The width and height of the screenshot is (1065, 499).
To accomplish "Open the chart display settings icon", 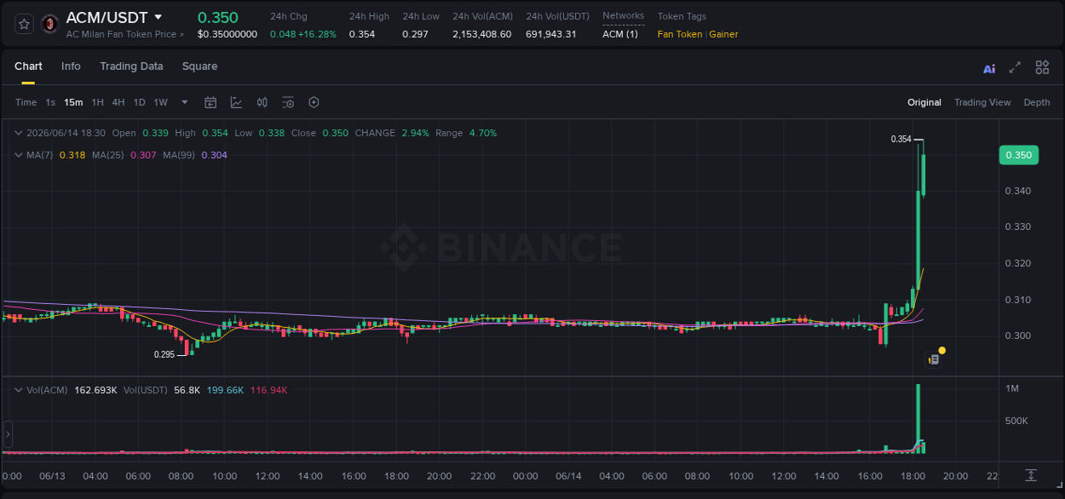I will [x=288, y=102].
